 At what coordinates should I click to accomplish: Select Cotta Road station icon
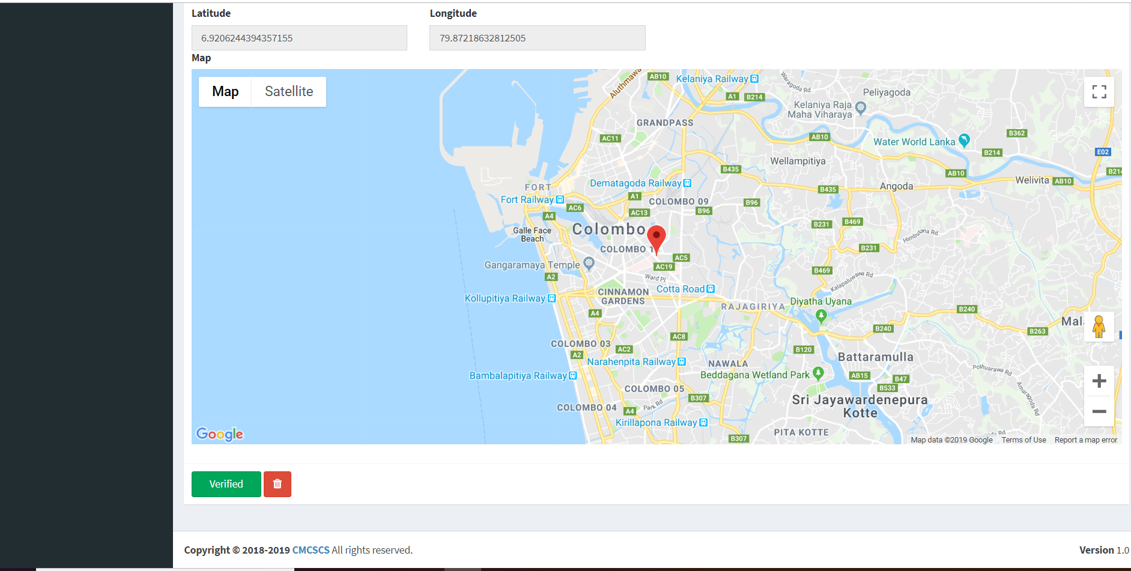(711, 289)
